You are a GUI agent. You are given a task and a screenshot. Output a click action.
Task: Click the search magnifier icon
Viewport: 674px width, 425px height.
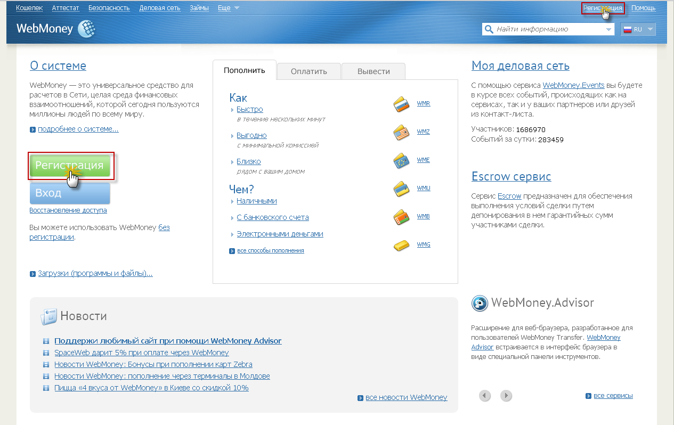pos(489,29)
